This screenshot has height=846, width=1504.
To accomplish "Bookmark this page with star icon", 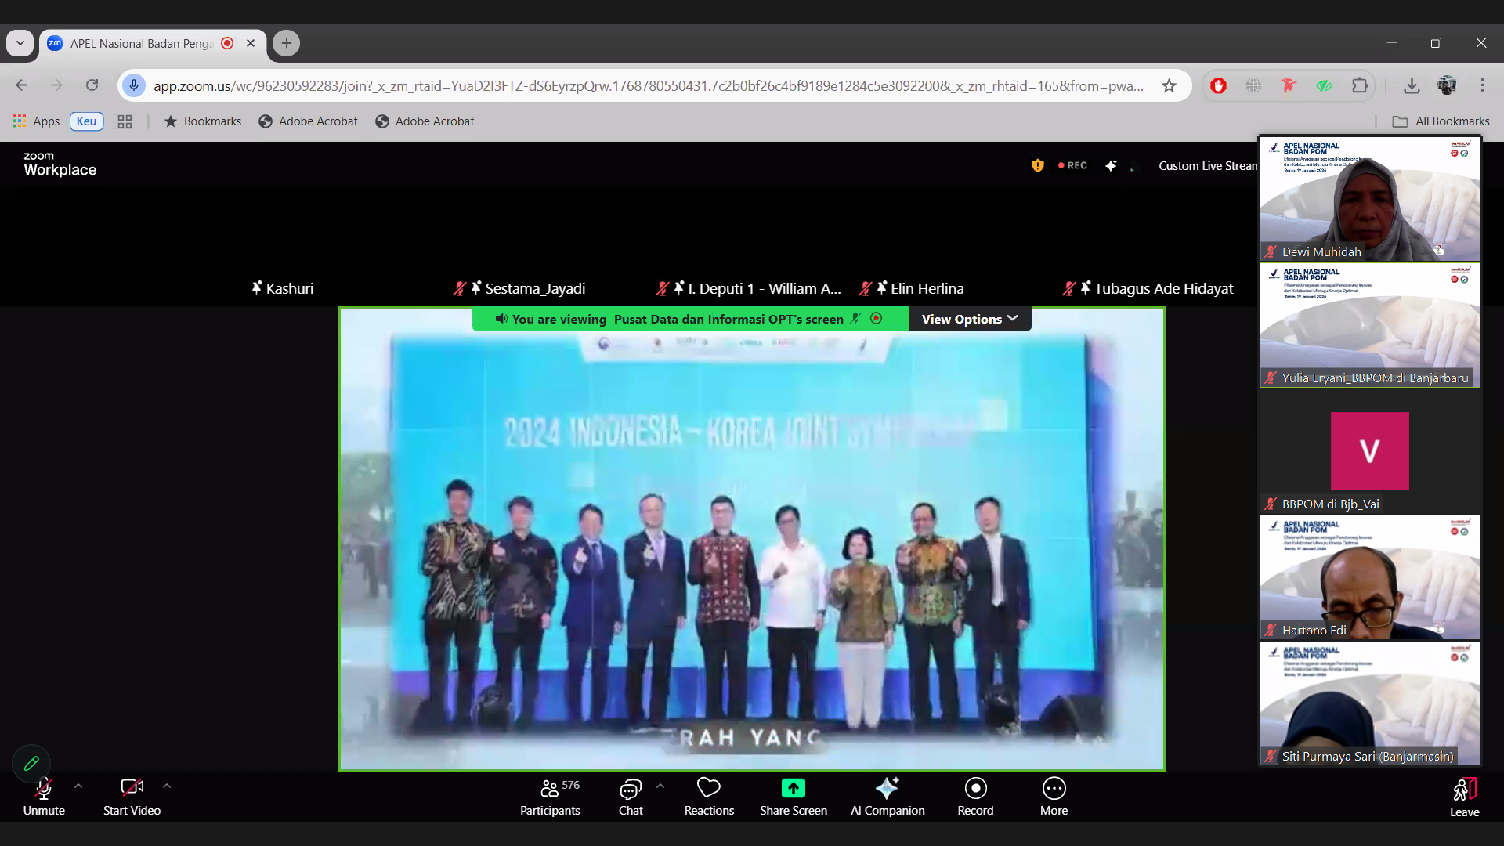I will pyautogui.click(x=1169, y=85).
